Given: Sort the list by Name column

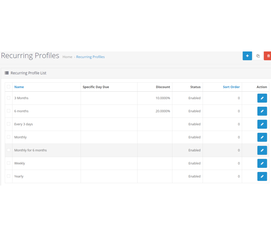Looking at the screenshot, I should (x=19, y=87).
